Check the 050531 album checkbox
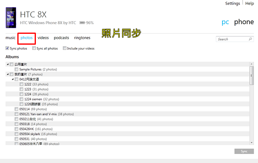The image size is (258, 163). [16, 139]
